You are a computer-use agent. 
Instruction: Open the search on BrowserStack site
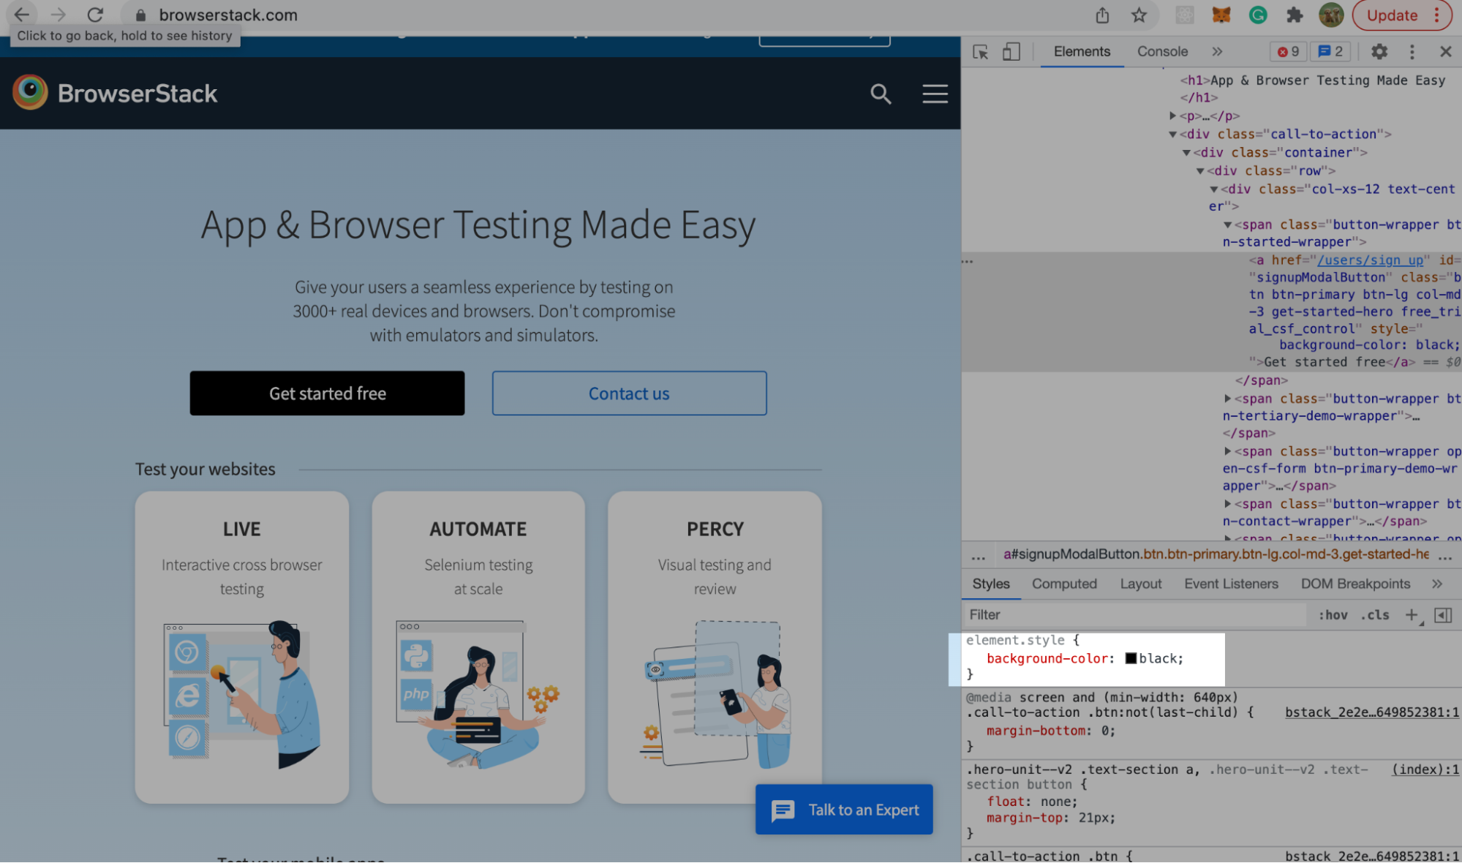click(x=881, y=94)
